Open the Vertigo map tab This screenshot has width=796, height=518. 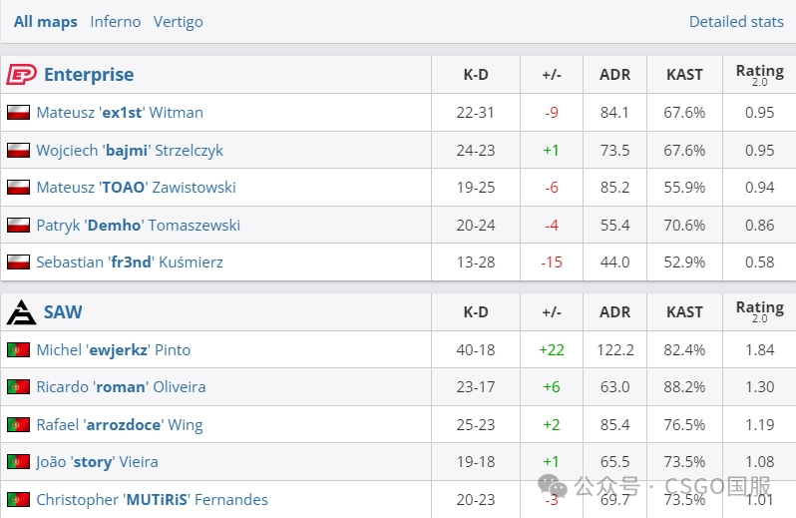pos(179,21)
